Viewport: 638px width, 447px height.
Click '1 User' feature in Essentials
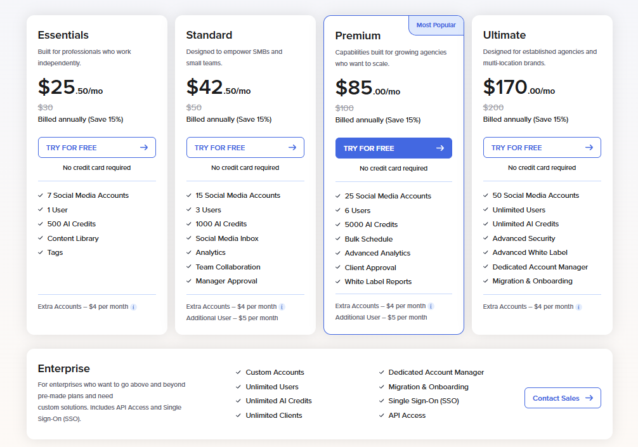coord(57,210)
